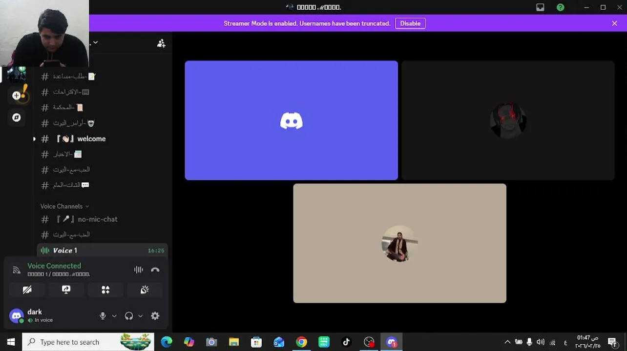
Task: Open the Activities launcher button
Action: 105,290
